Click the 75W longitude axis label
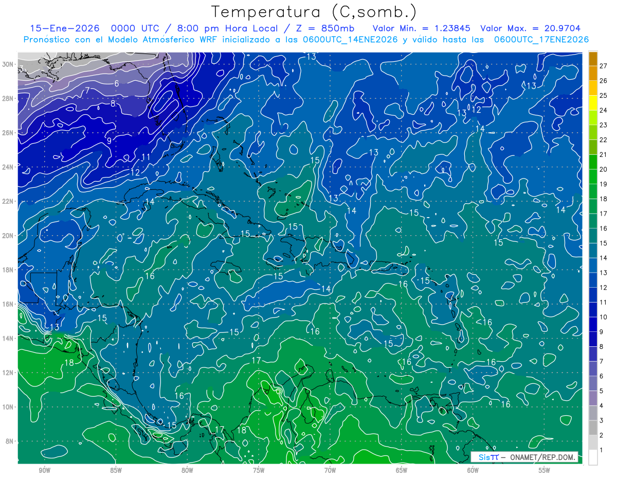Screen dimensions: 617x477 [259, 470]
